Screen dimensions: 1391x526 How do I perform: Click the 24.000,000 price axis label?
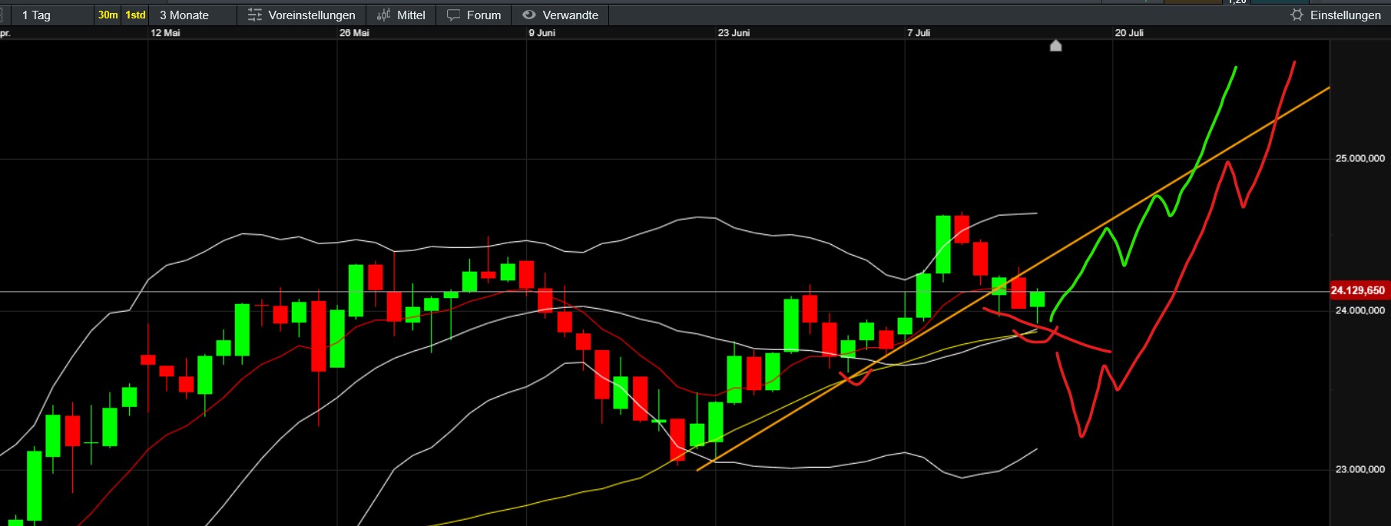point(1360,311)
